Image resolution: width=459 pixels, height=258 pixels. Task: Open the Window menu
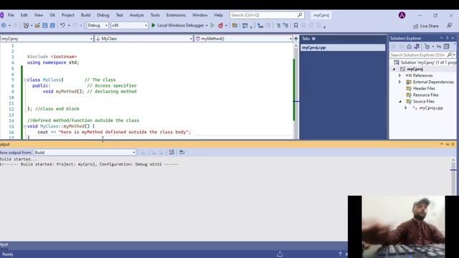(x=199, y=15)
